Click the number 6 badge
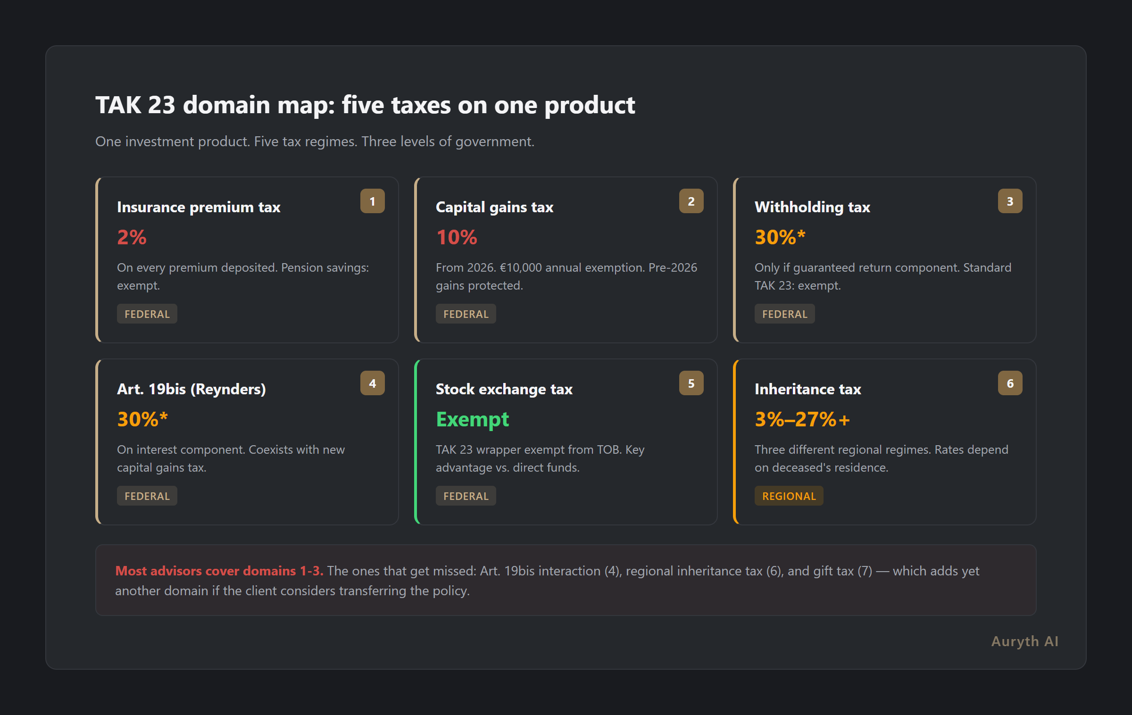This screenshot has height=715, width=1132. (x=1010, y=383)
